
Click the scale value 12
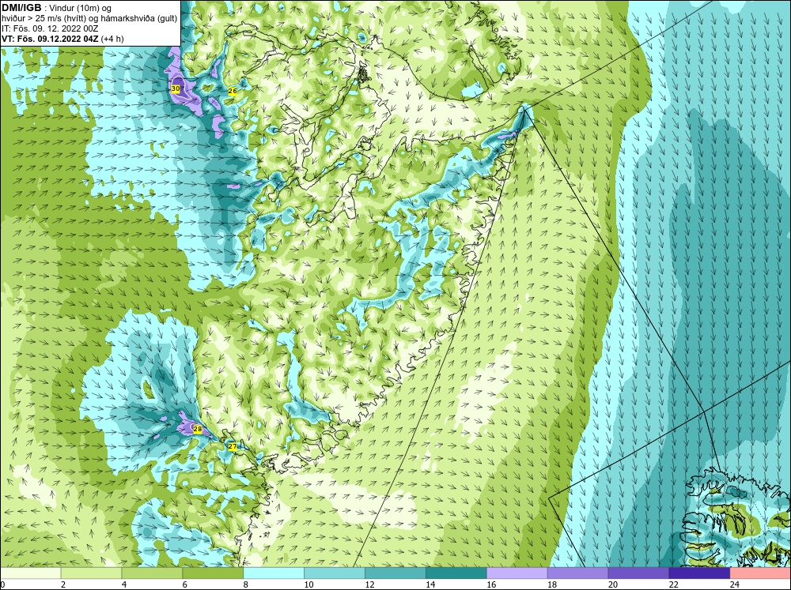pos(369,584)
